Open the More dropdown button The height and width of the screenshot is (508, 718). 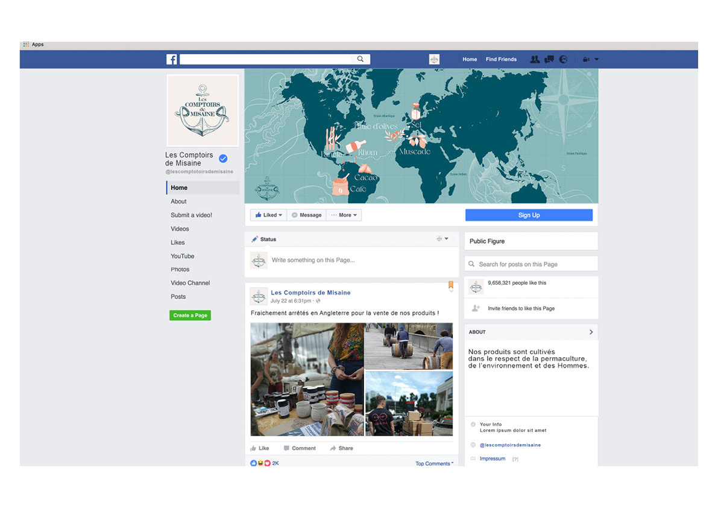344,215
